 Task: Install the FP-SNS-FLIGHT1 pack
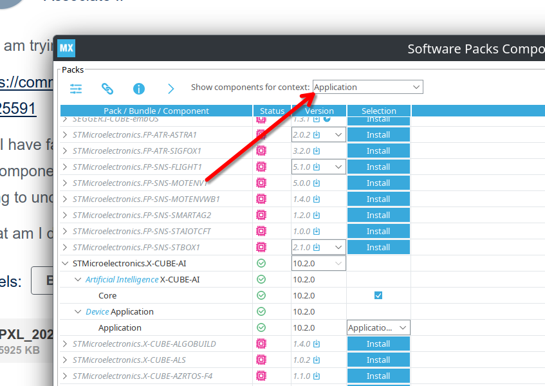click(378, 167)
